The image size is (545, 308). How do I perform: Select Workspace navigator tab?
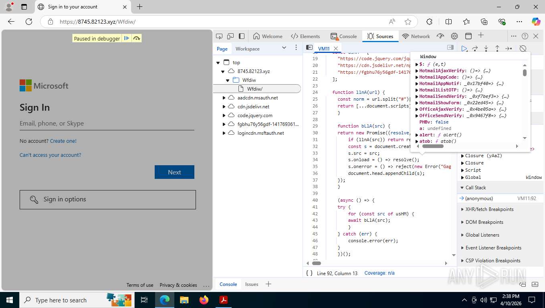247,49
